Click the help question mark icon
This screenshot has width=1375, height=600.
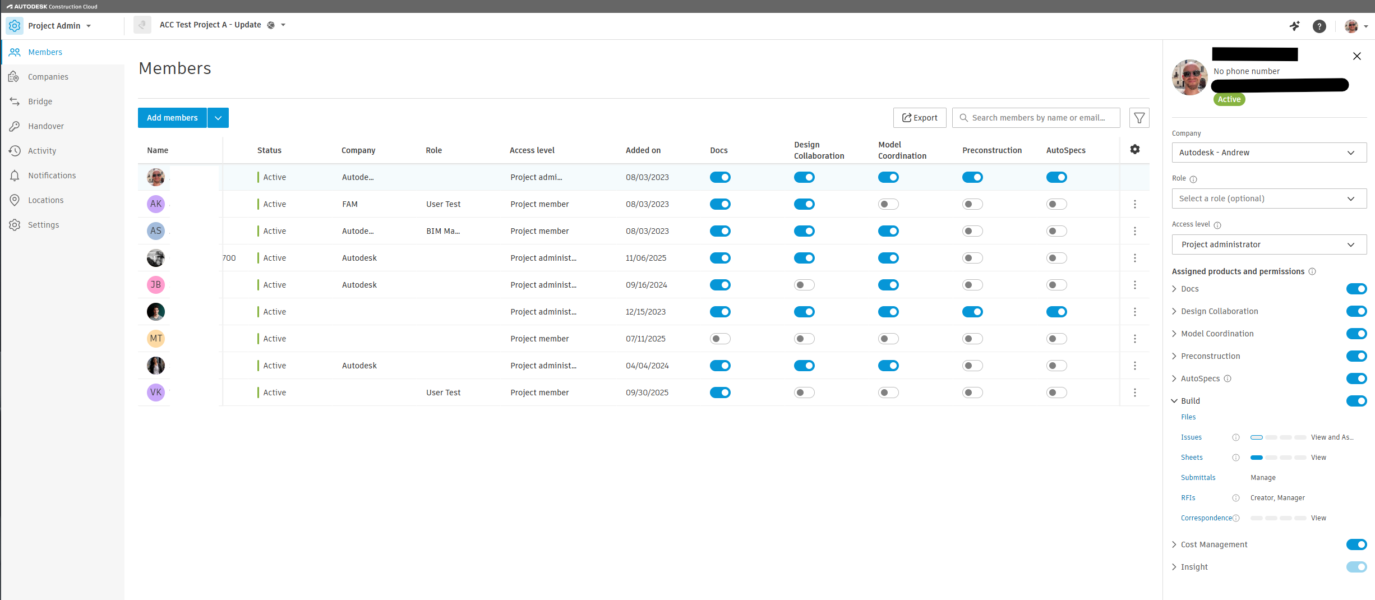click(1319, 26)
